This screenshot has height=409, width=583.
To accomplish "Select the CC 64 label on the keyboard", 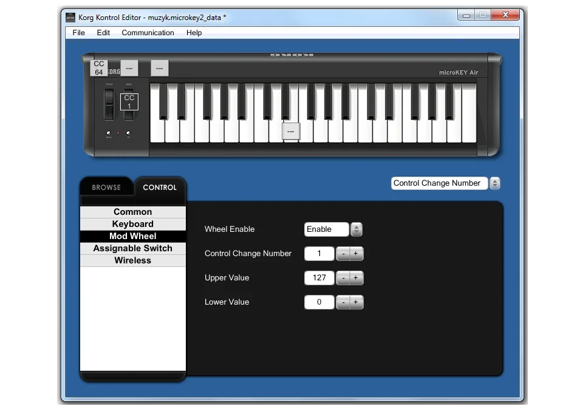I will [x=99, y=68].
